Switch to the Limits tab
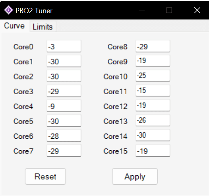 coord(43,27)
